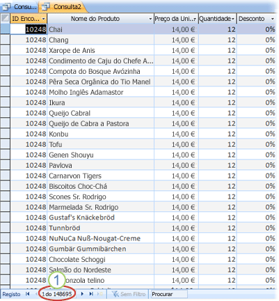
Task: Click the Procurar search box
Action: click(169, 294)
